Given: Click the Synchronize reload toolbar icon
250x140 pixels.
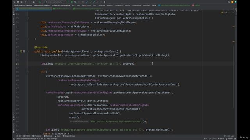Looking at the screenshot, I should 21,2.
